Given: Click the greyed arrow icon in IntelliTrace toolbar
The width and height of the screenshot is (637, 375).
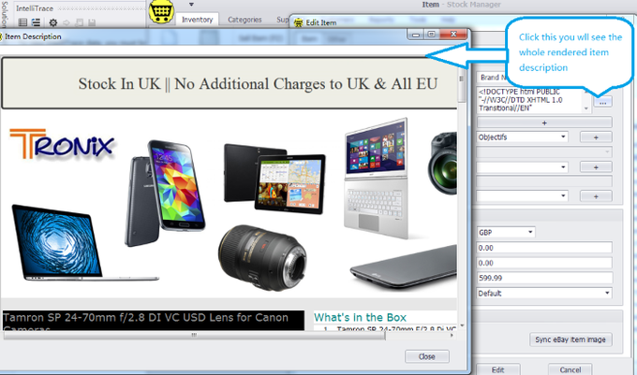Looking at the screenshot, I should pos(67,22).
